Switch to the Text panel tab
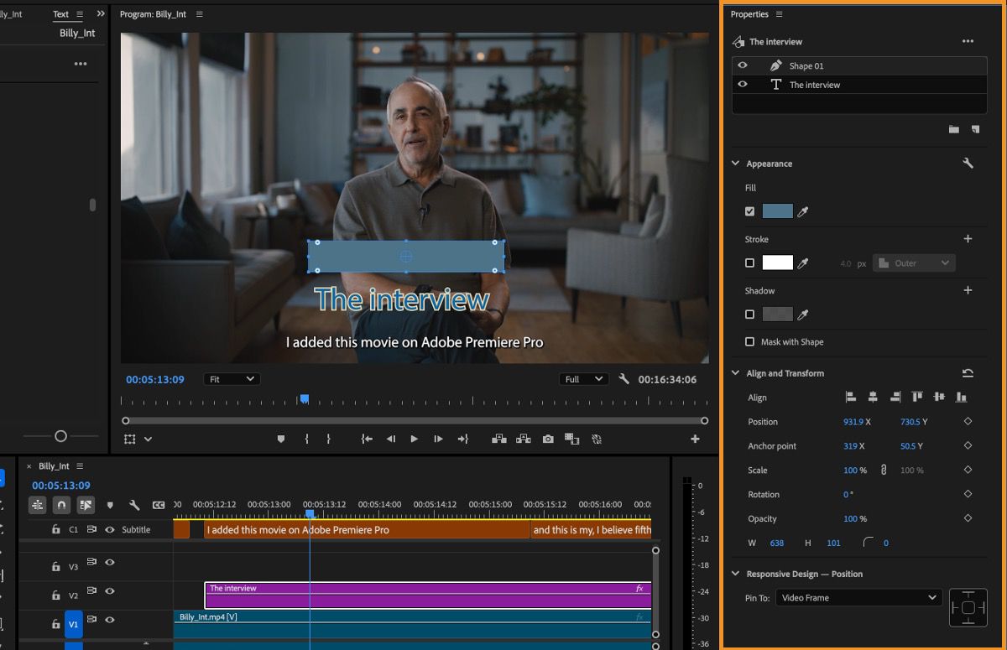The height and width of the screenshot is (650, 1007). tap(61, 14)
